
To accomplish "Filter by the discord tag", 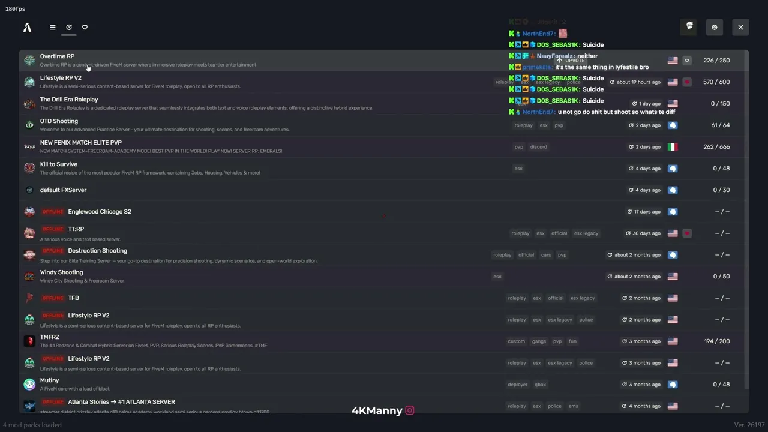I will tap(538, 147).
